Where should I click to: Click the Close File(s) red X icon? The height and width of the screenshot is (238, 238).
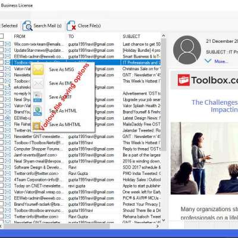[x=71, y=26]
